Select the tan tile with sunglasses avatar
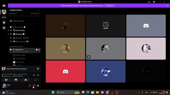Image resolution: width=170 pixels, height=95 pixels. [x=65, y=49]
